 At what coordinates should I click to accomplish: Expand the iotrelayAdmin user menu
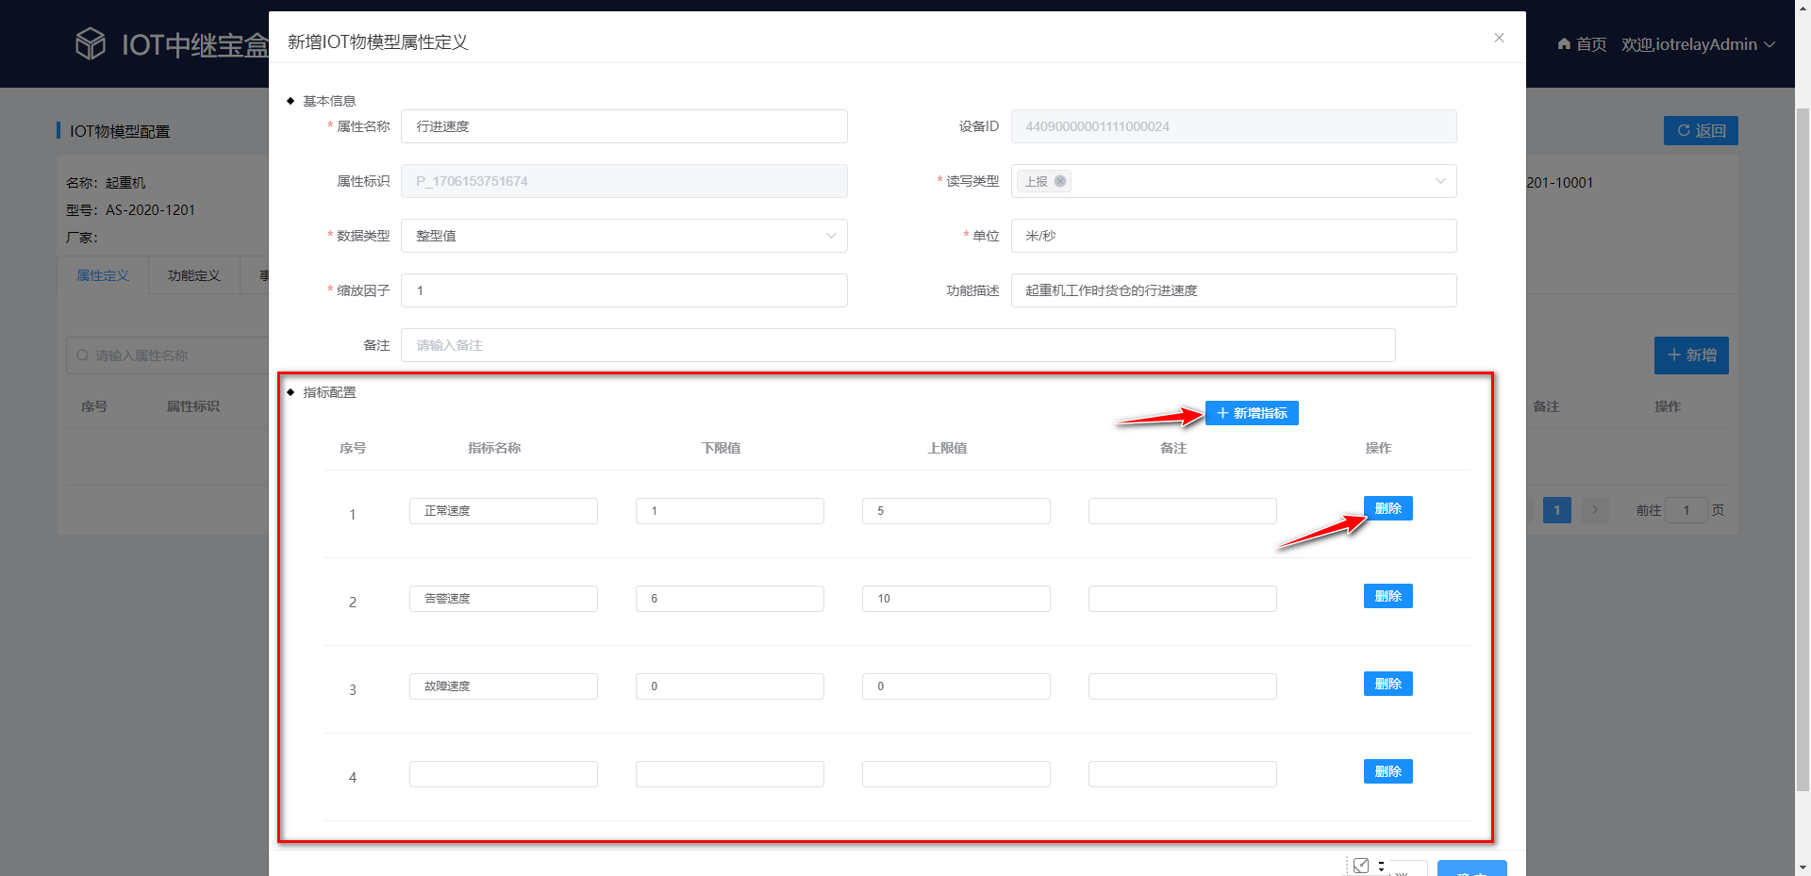[1769, 44]
